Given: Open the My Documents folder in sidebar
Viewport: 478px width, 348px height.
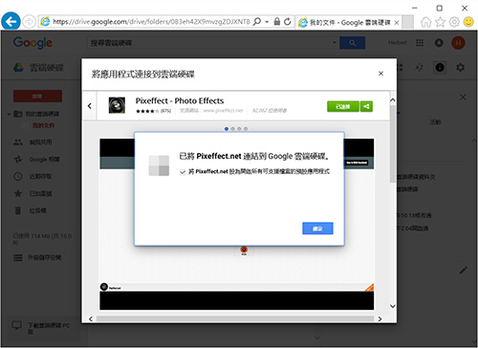Looking at the screenshot, I should (44, 125).
